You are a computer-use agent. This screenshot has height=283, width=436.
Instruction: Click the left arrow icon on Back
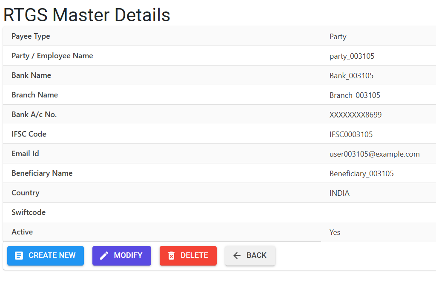point(237,255)
